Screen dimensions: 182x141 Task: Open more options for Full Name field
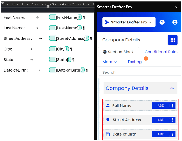[172, 106]
